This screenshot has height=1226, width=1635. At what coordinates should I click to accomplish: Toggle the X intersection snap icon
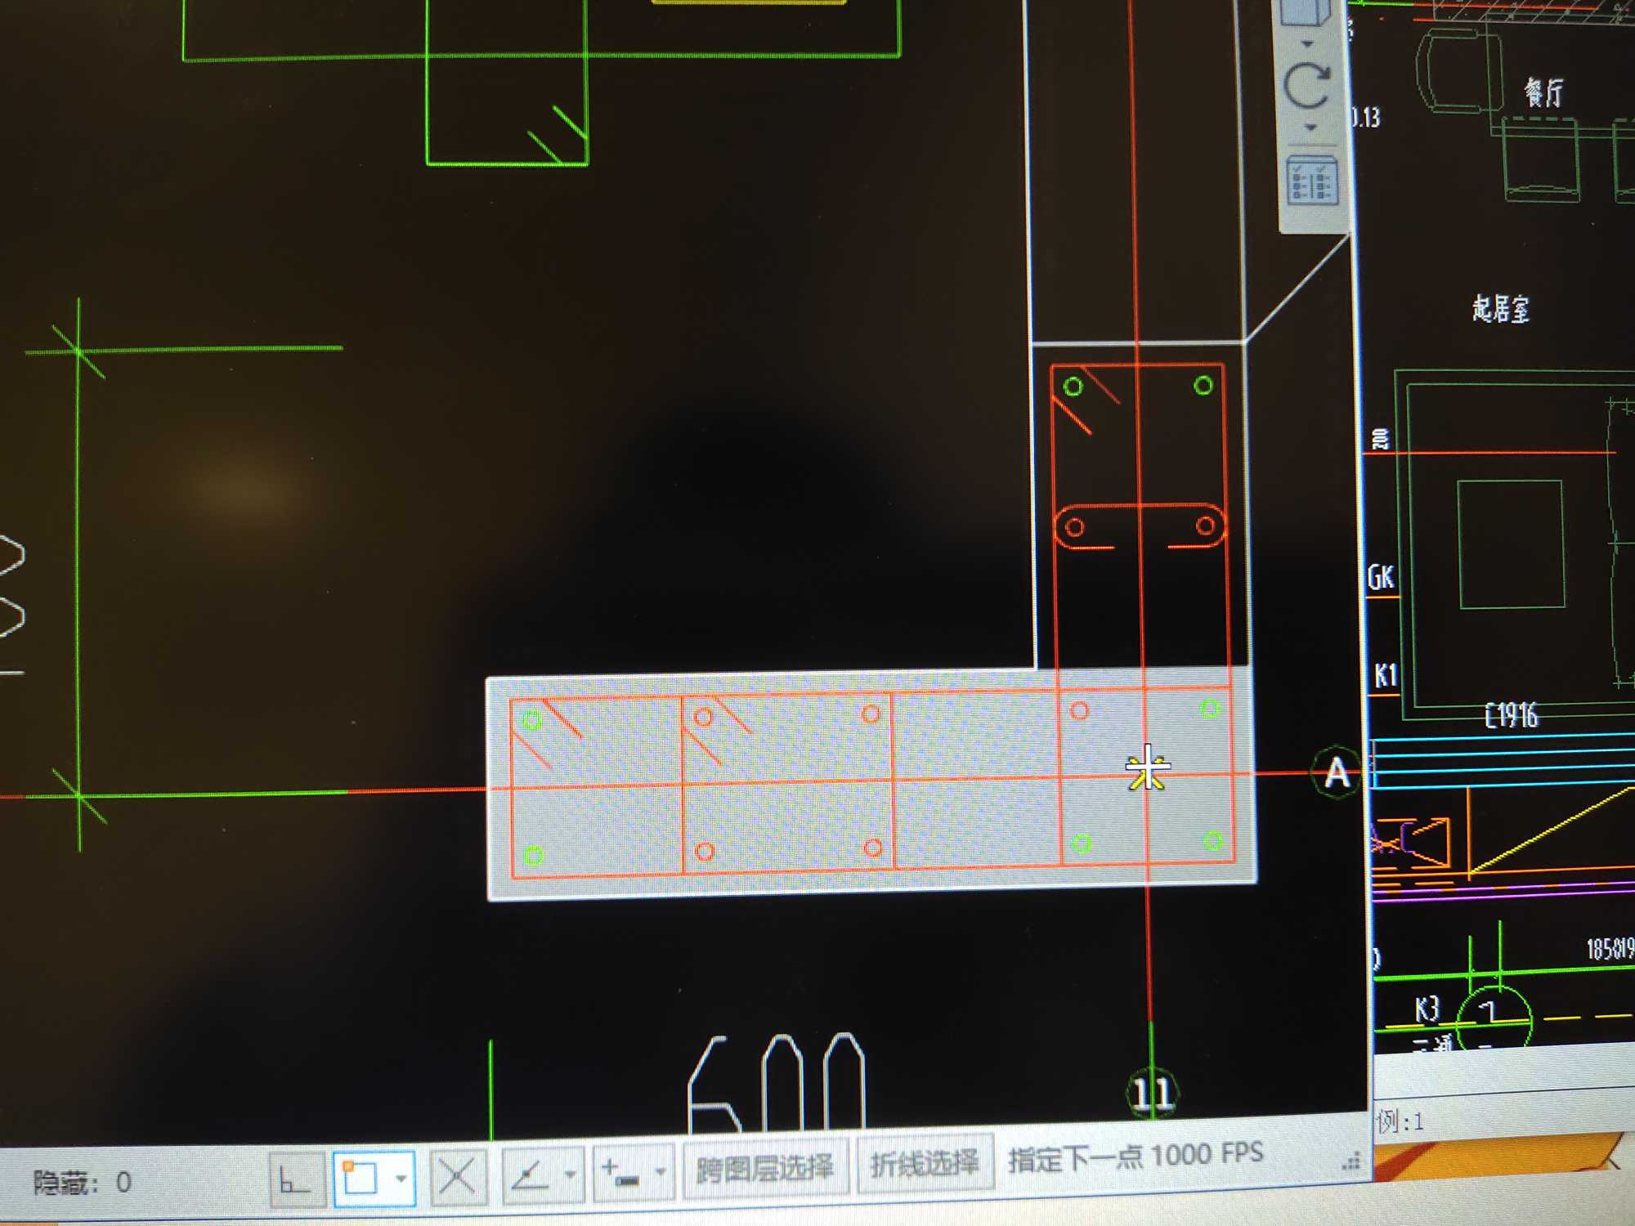coord(457,1177)
